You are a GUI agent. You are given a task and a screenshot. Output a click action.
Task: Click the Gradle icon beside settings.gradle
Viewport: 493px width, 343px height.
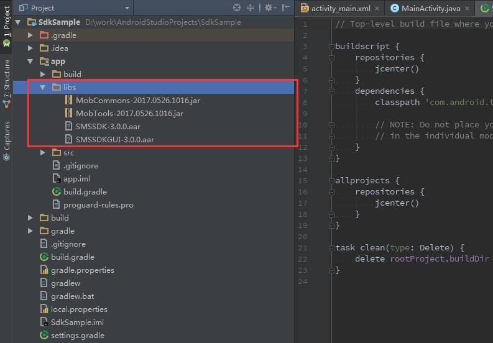tap(44, 335)
